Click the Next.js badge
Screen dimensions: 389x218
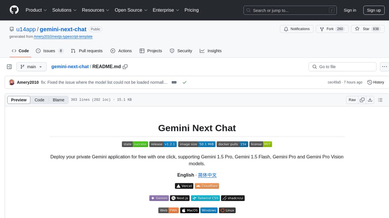point(180,198)
